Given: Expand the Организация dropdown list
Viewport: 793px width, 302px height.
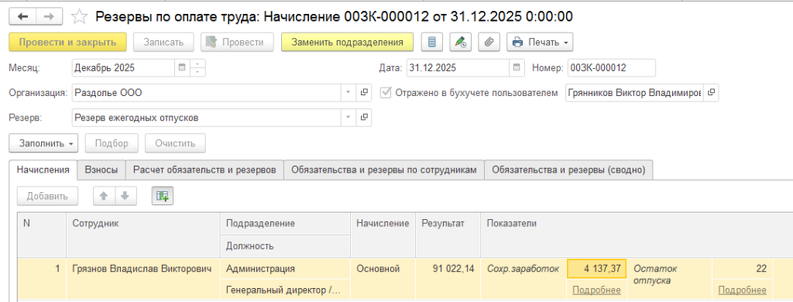Looking at the screenshot, I should [x=348, y=93].
